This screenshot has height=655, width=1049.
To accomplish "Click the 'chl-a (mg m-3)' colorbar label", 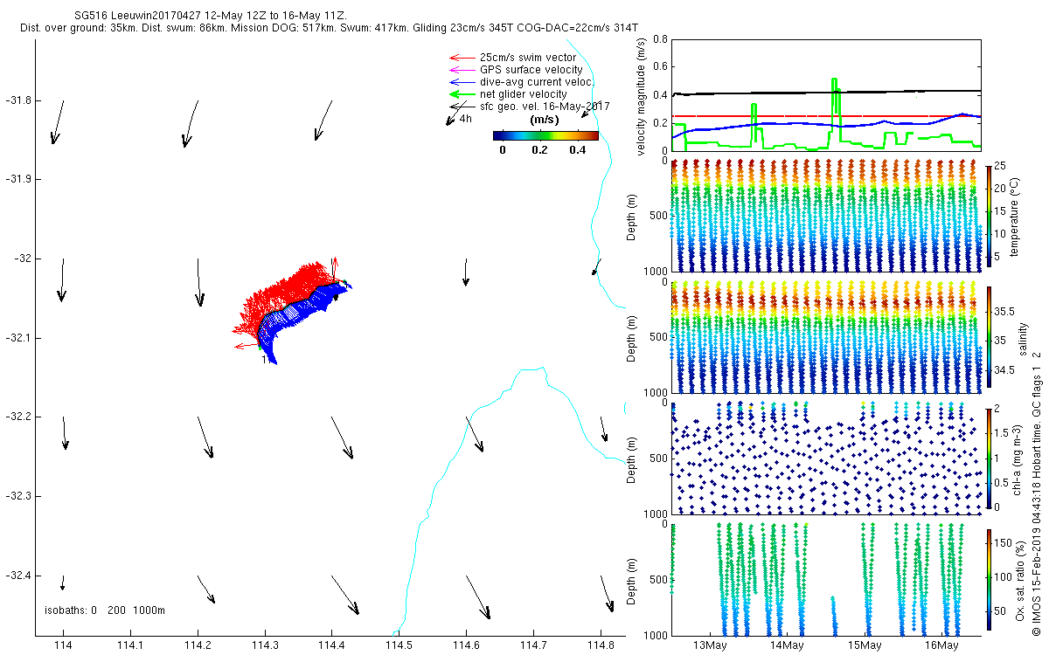I will 1018,458.
